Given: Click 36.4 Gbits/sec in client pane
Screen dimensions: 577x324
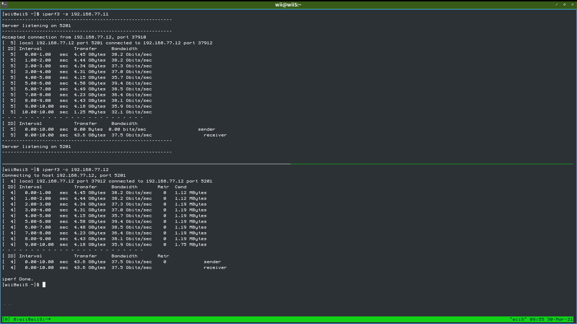Looking at the screenshot, I should [132, 233].
